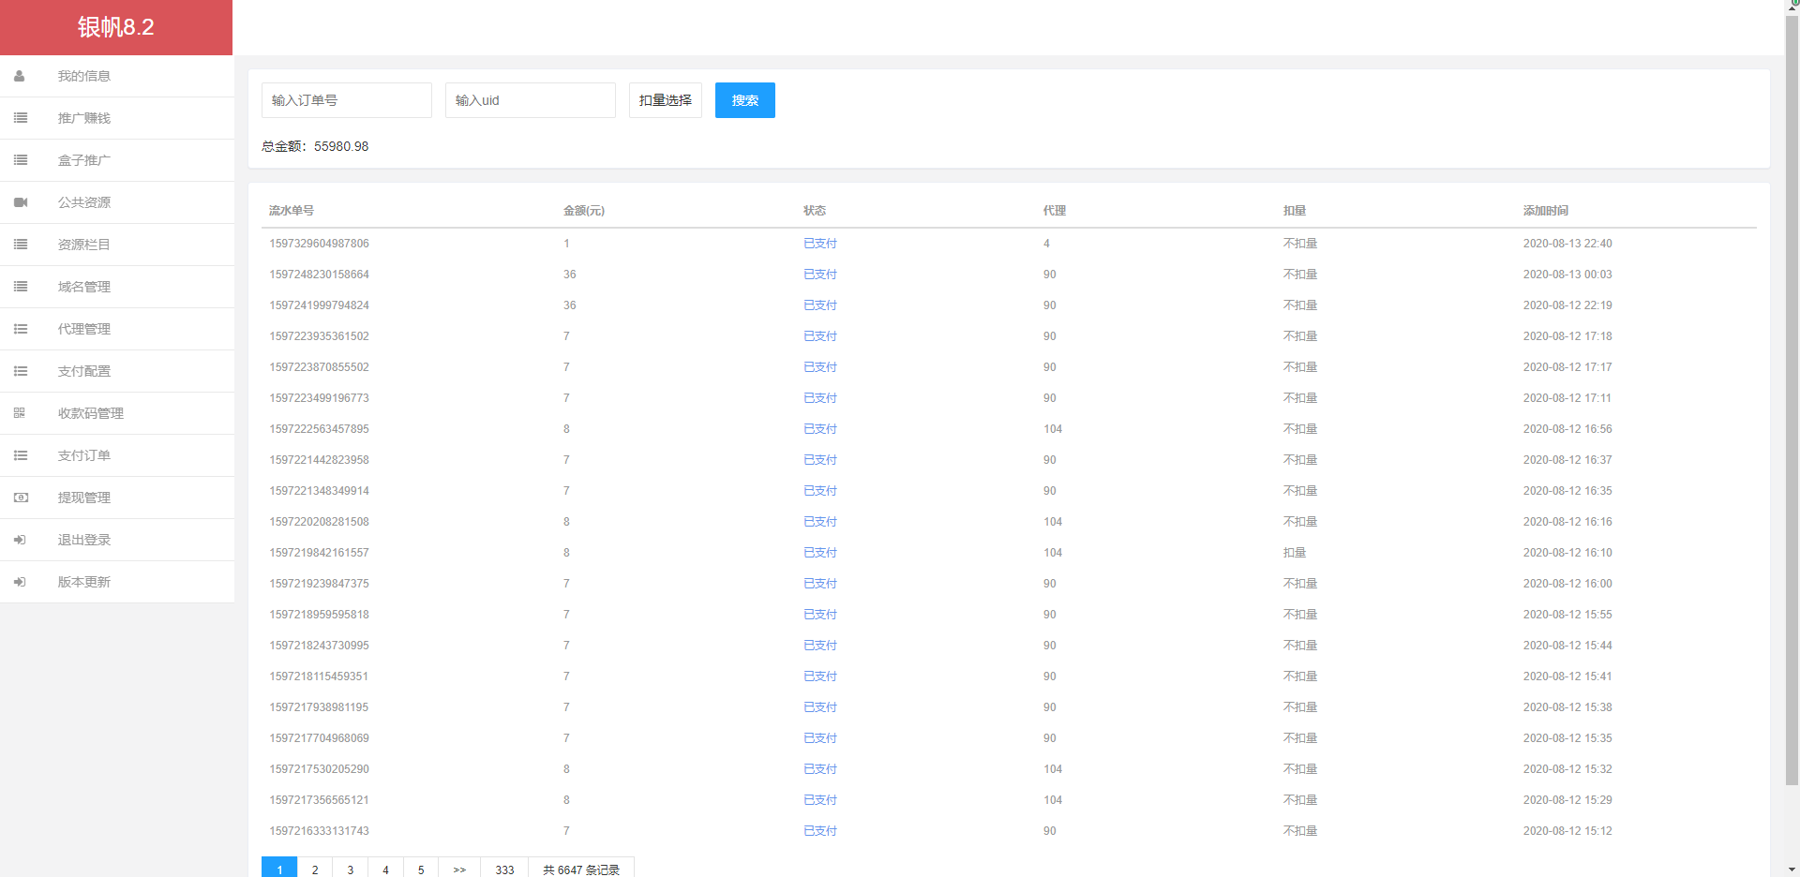1800x877 pixels.
Task: Open the 扣量选择 dropdown
Action: coord(665,100)
